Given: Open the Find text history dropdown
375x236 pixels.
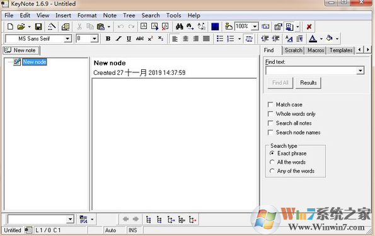Looking at the screenshot, I should (x=360, y=70).
